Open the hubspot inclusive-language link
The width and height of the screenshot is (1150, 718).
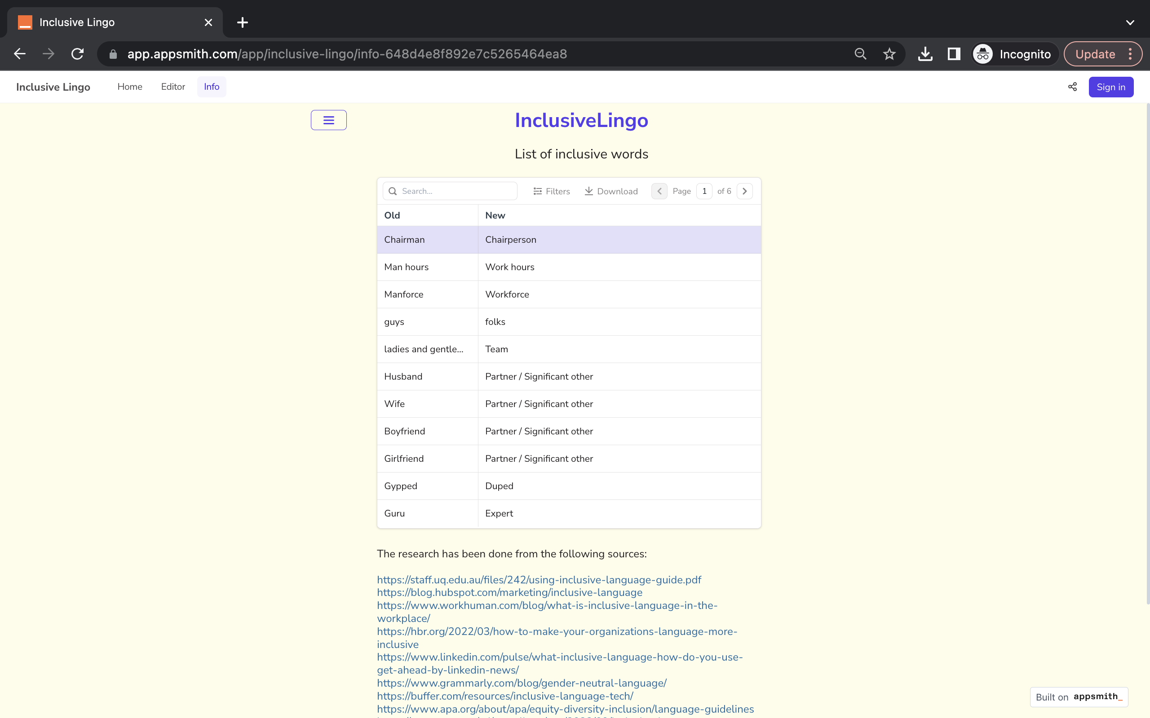click(509, 593)
